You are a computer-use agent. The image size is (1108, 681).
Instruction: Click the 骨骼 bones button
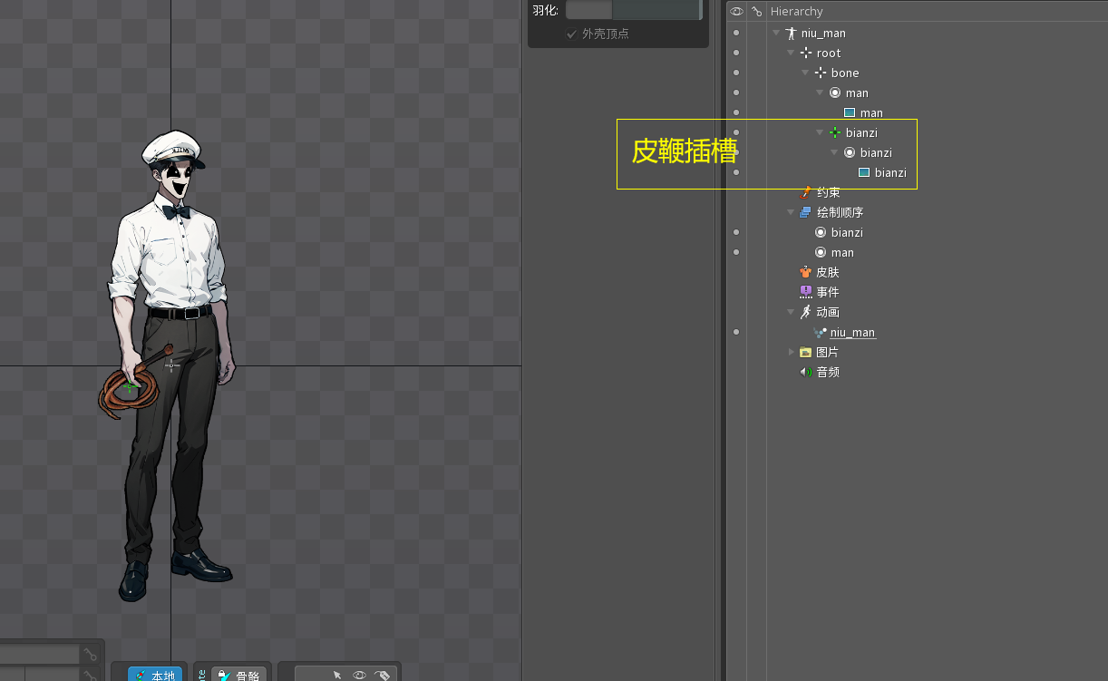pyautogui.click(x=239, y=676)
